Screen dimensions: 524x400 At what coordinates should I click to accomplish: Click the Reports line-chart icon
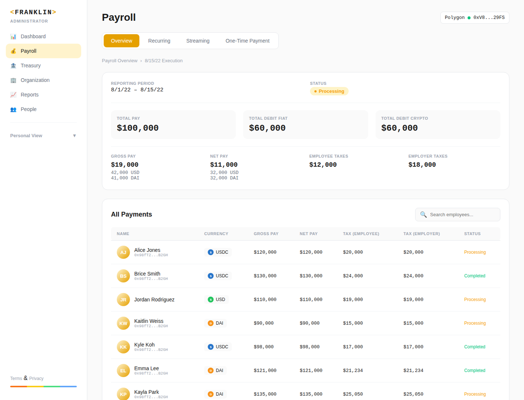coord(13,95)
